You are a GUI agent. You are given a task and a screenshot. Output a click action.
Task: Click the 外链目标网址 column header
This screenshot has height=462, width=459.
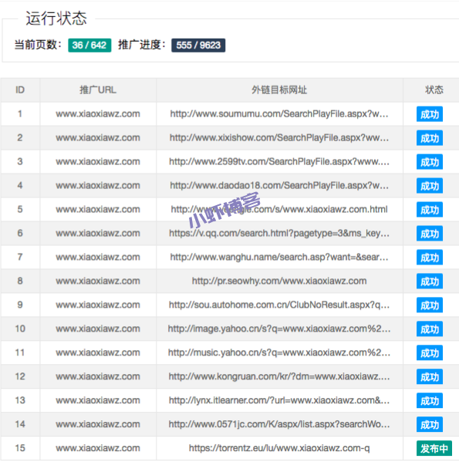point(279,90)
